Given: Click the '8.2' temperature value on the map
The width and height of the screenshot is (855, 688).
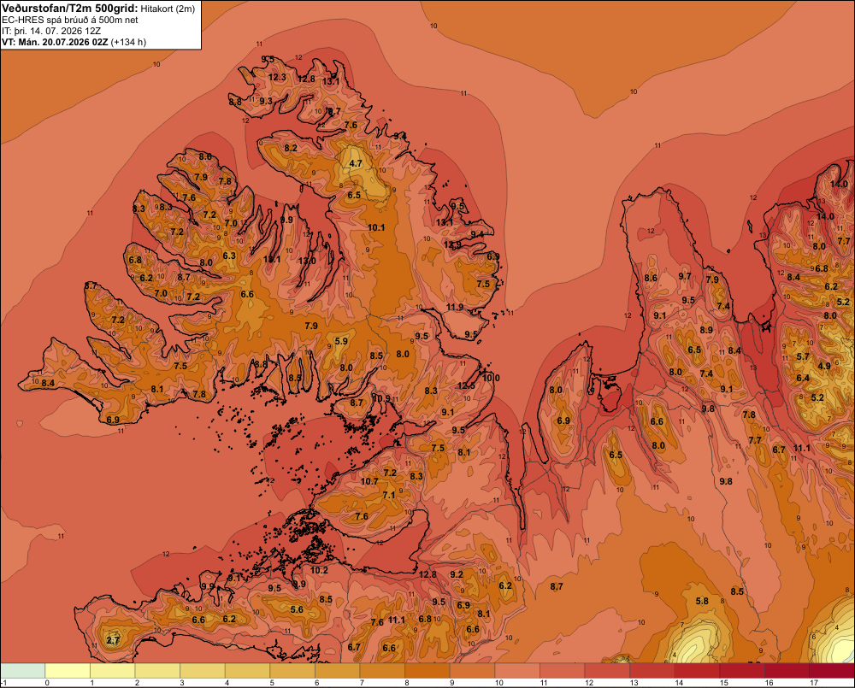Looking at the screenshot, I should [291, 149].
